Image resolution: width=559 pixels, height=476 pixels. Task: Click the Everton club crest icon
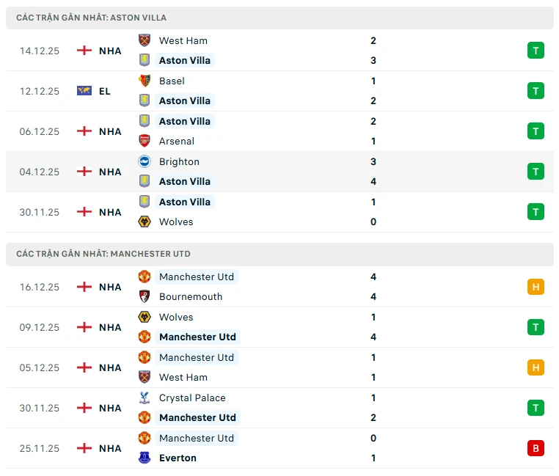[x=145, y=458]
